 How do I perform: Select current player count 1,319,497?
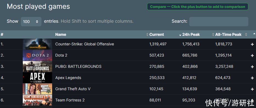click(158, 44)
